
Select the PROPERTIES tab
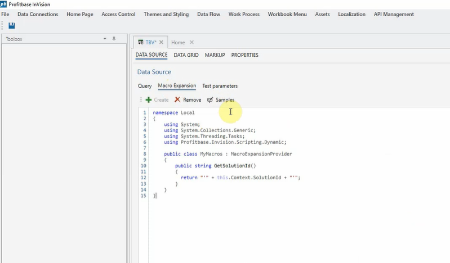pyautogui.click(x=244, y=55)
